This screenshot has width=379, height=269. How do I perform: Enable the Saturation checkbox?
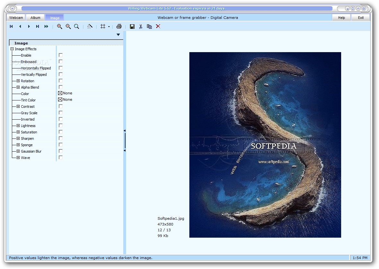(x=61, y=132)
